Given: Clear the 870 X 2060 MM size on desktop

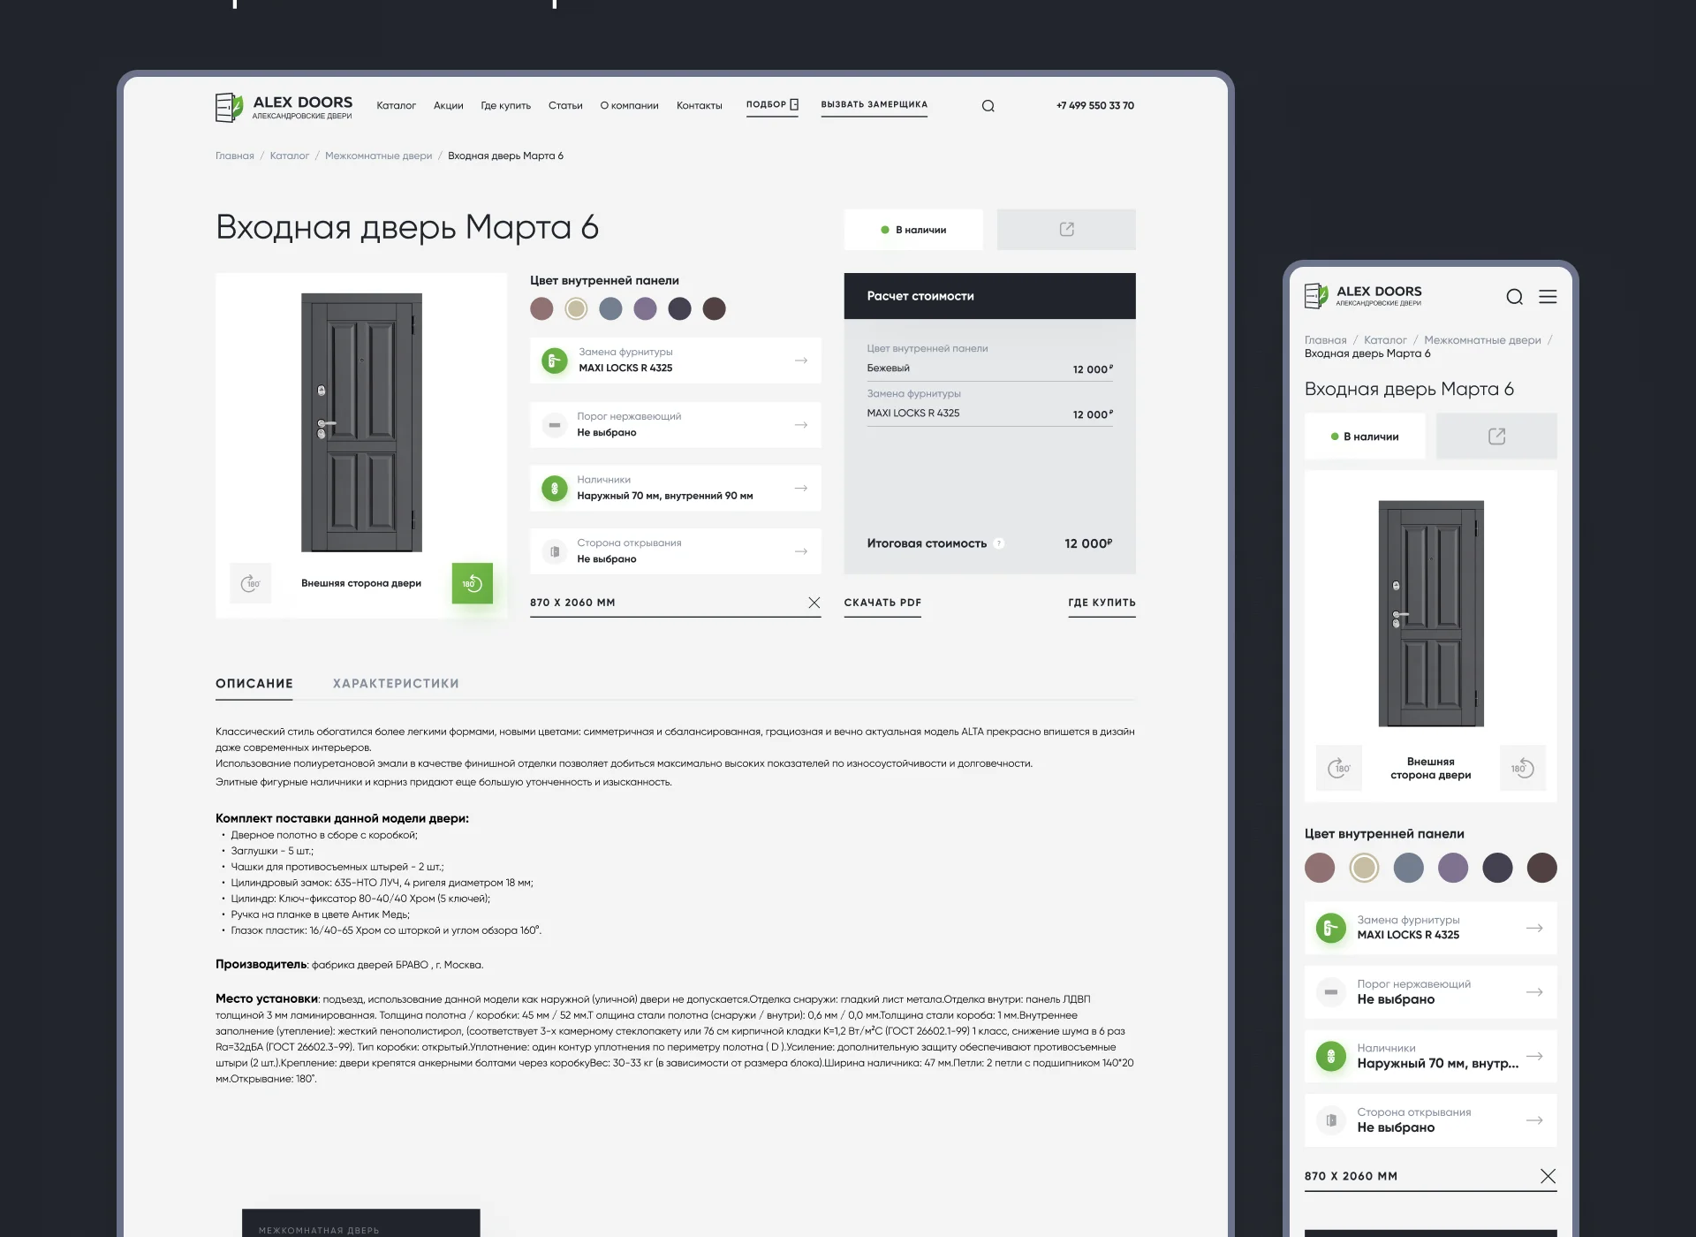Looking at the screenshot, I should (x=814, y=603).
